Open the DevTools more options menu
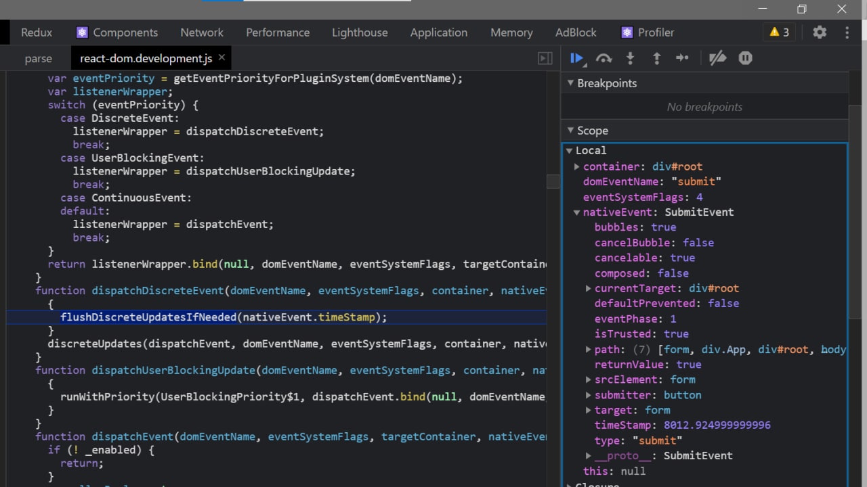The image size is (867, 487). [x=847, y=32]
